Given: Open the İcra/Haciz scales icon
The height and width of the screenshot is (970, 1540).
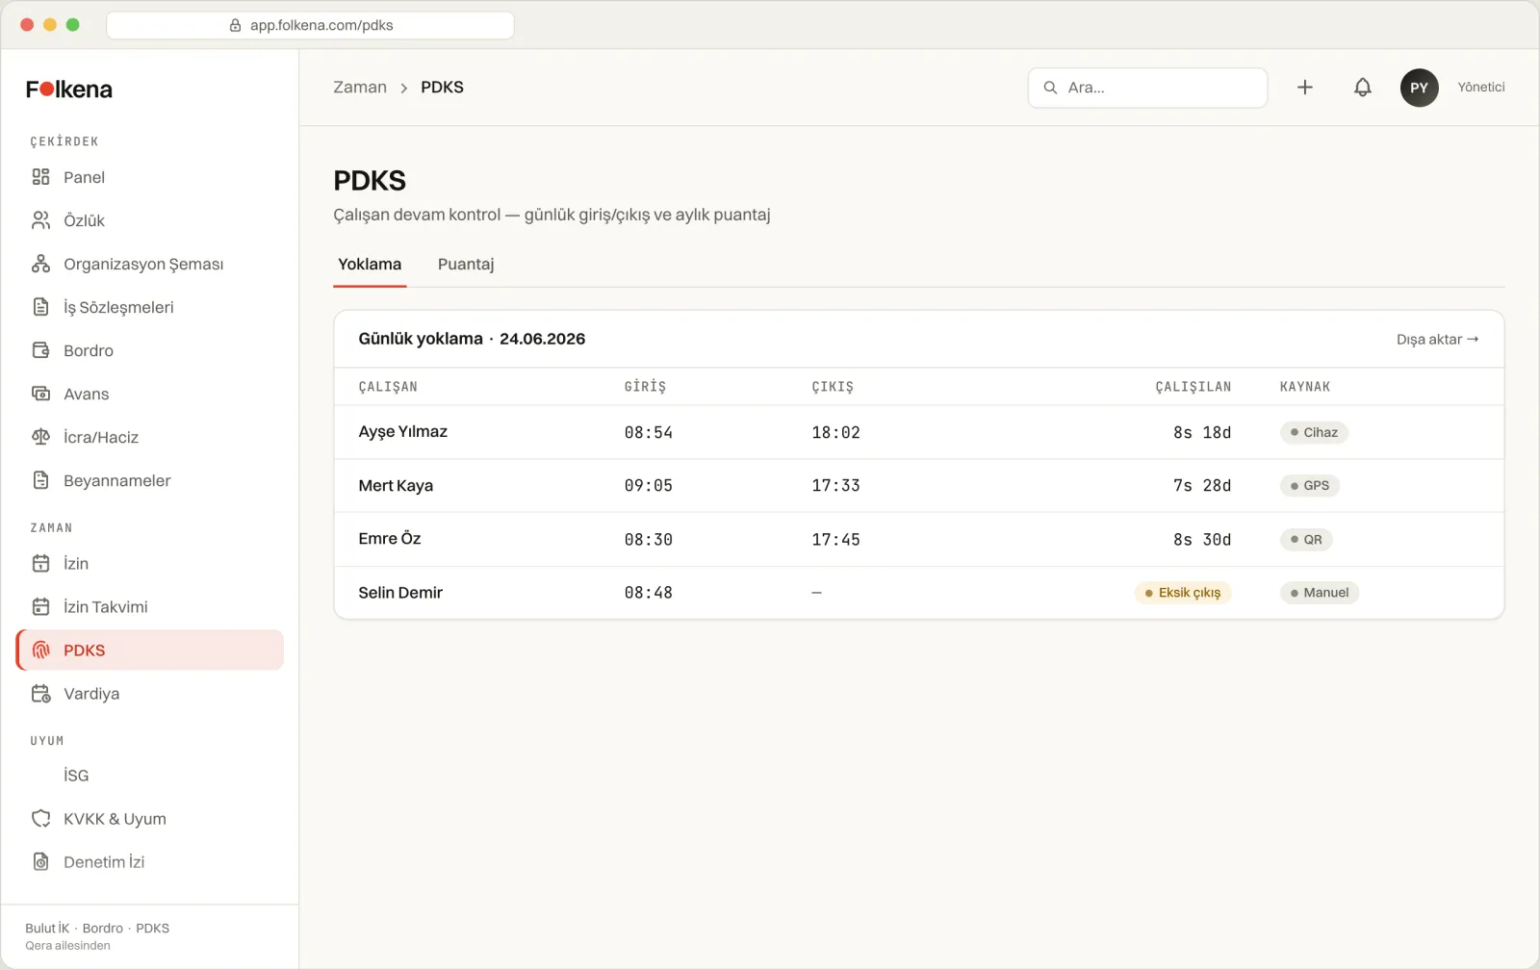Looking at the screenshot, I should [x=40, y=437].
